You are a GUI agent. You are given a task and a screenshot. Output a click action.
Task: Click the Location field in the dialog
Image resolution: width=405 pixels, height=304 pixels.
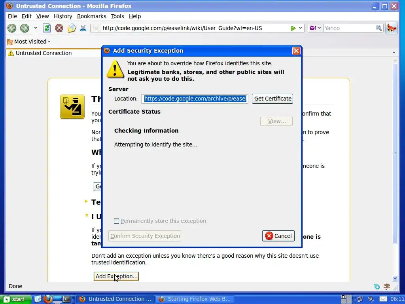(x=195, y=99)
